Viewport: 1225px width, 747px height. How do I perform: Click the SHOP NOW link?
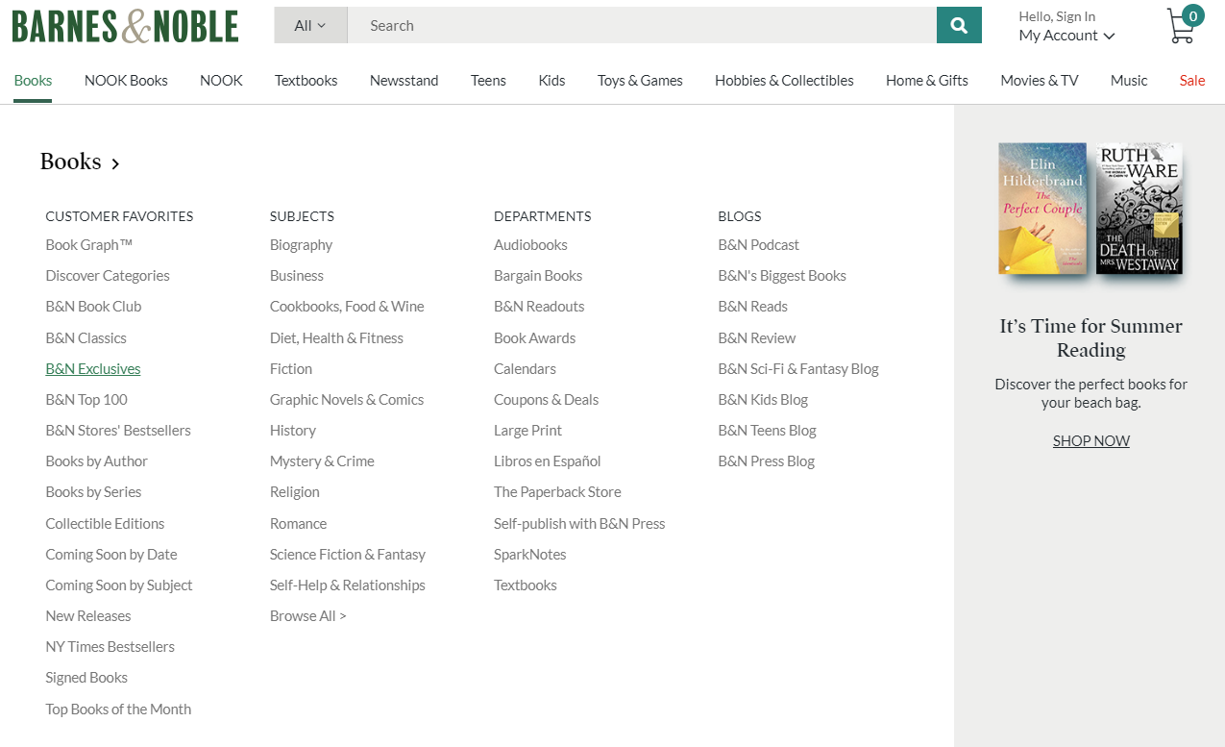coord(1090,440)
